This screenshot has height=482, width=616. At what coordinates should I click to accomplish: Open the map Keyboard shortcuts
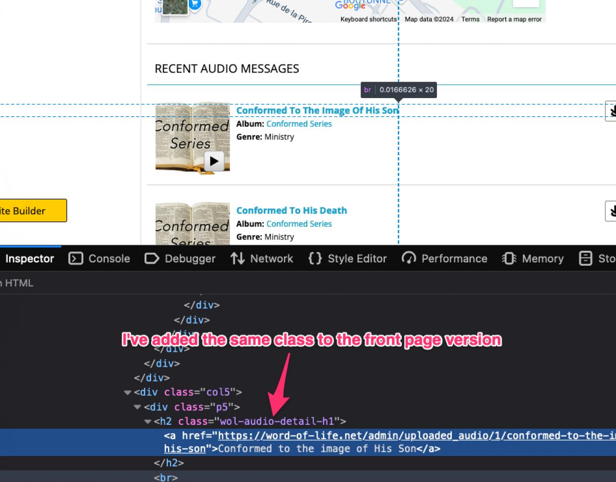click(x=369, y=19)
